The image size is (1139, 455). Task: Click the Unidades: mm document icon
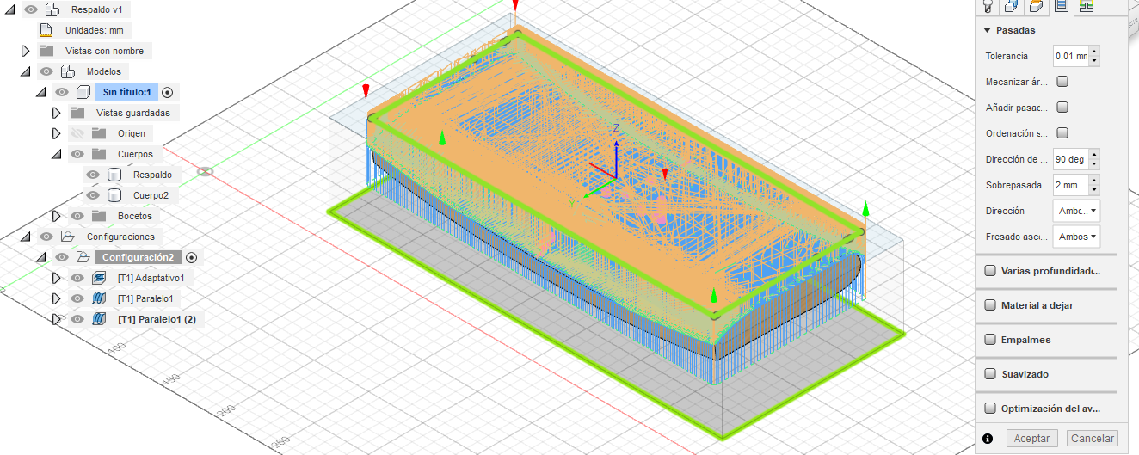coord(46,30)
